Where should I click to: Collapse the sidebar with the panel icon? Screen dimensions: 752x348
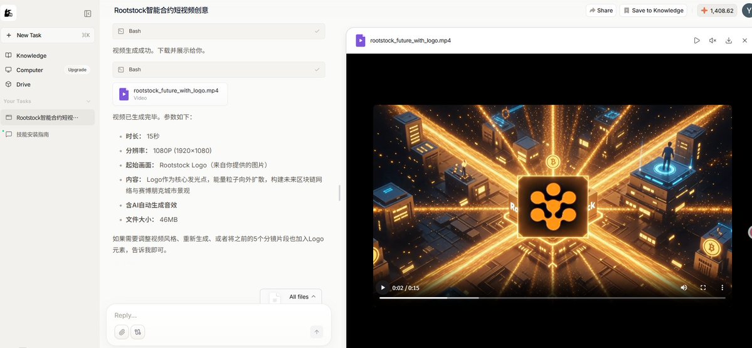pos(88,13)
